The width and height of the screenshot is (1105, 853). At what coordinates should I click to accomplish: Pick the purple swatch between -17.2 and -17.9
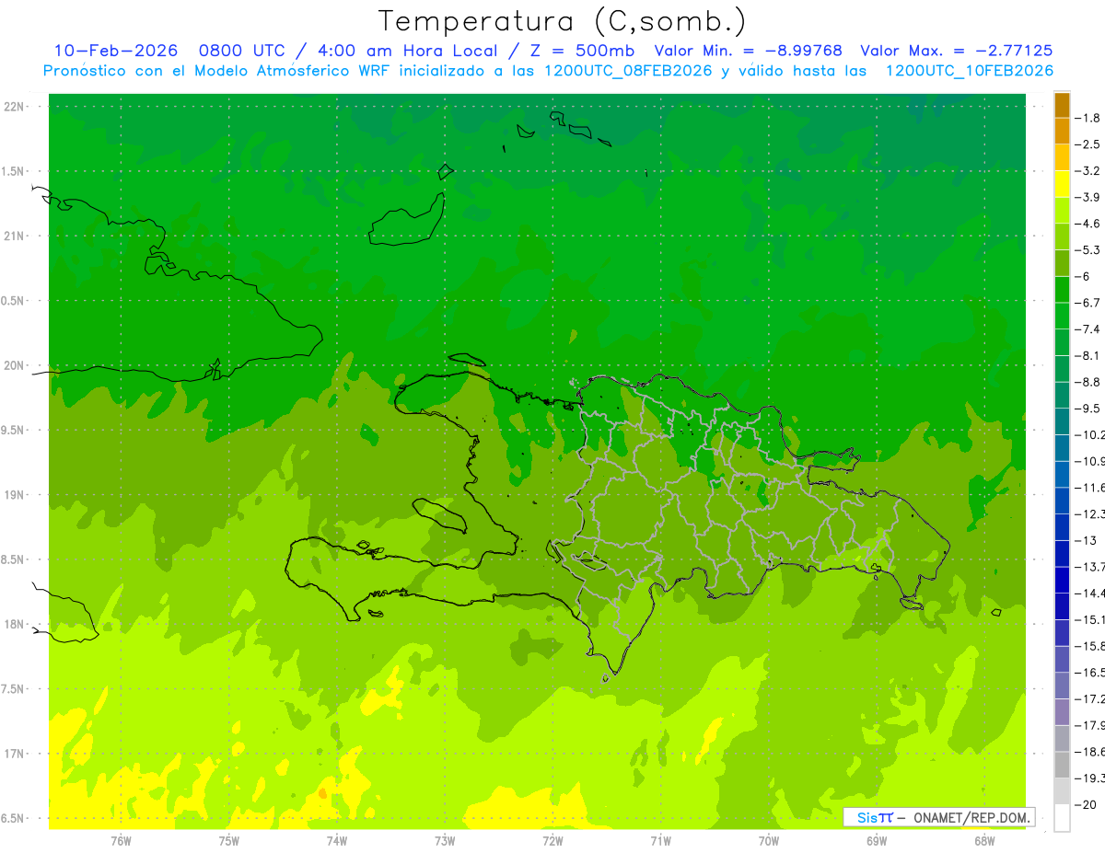(1062, 712)
